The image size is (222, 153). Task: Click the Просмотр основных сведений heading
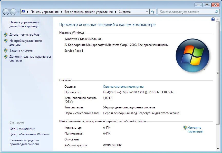click(x=107, y=25)
